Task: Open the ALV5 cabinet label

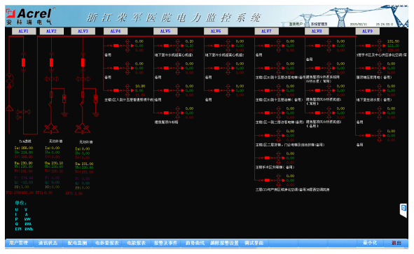Action: [x=165, y=31]
